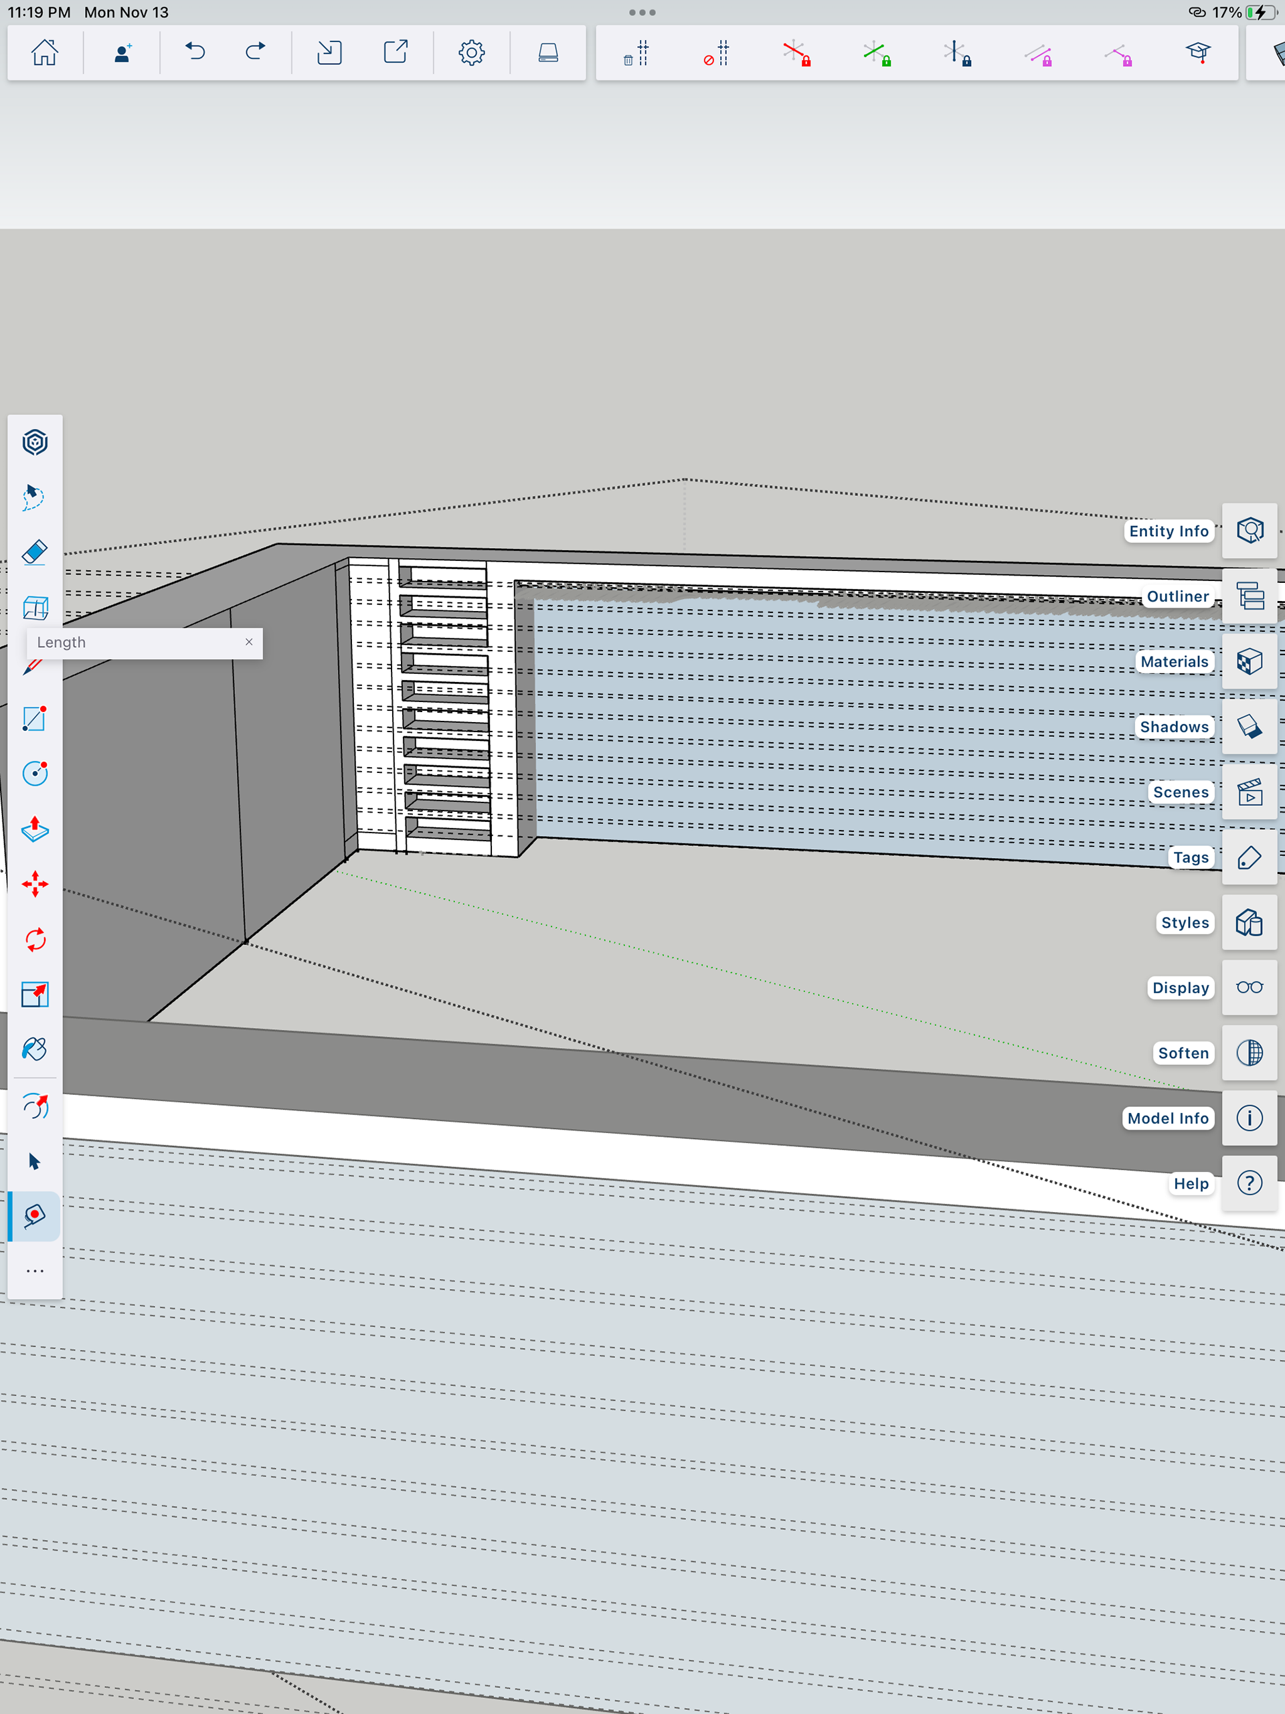Go to the Home screen
This screenshot has width=1285, height=1714.
[x=44, y=53]
